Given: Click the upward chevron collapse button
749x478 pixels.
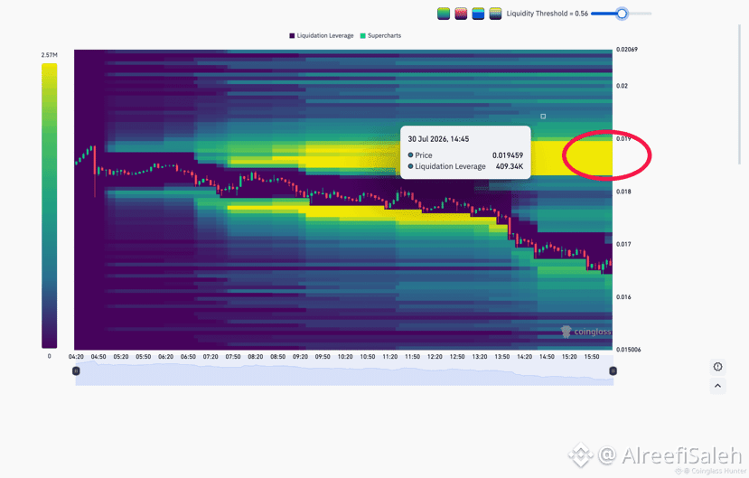Looking at the screenshot, I should [x=717, y=386].
